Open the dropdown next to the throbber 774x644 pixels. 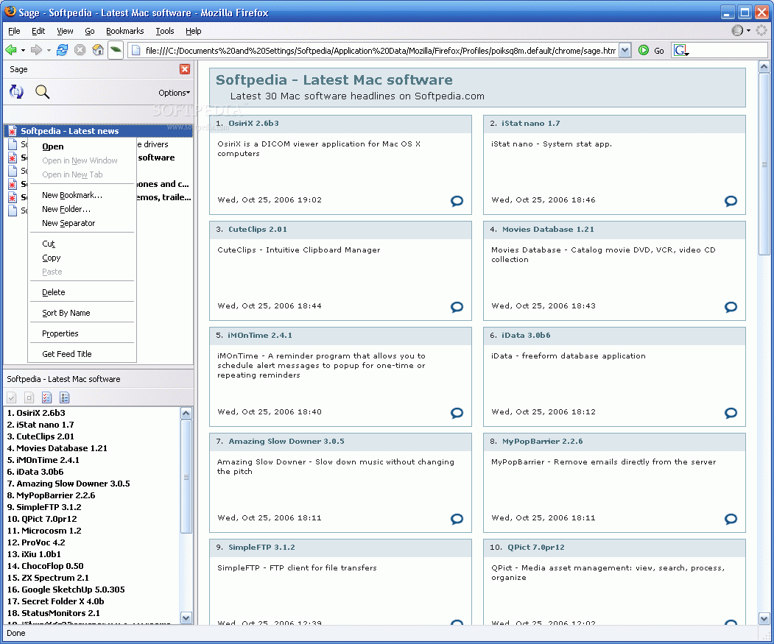point(748,31)
